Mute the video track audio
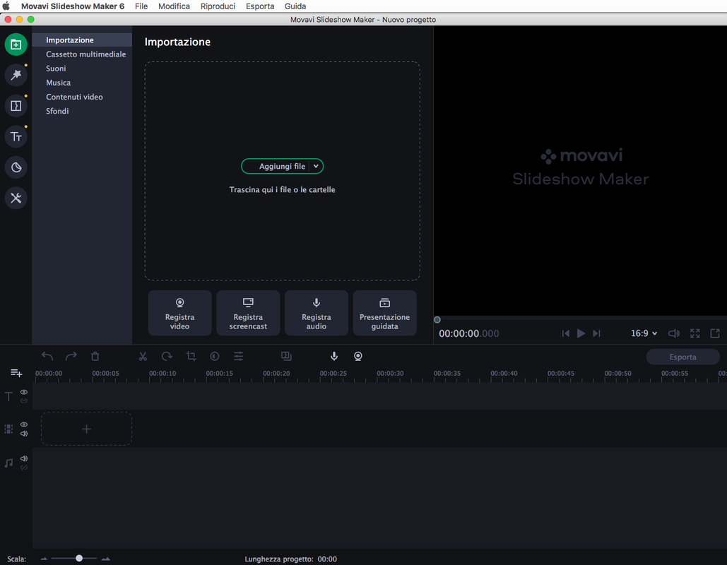 pos(24,434)
